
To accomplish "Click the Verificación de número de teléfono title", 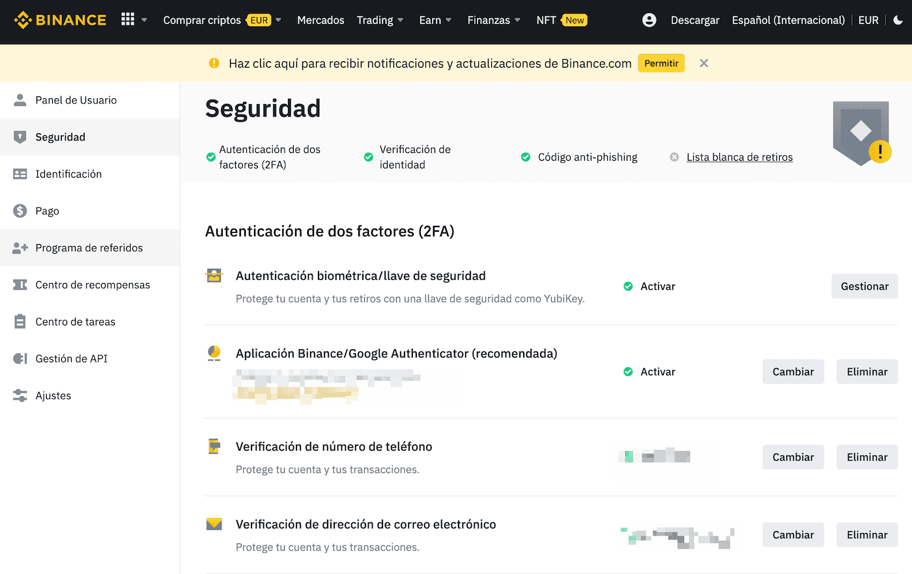I will (x=334, y=446).
